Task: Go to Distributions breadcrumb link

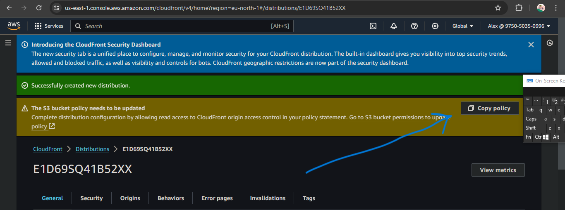Action: pyautogui.click(x=92, y=149)
